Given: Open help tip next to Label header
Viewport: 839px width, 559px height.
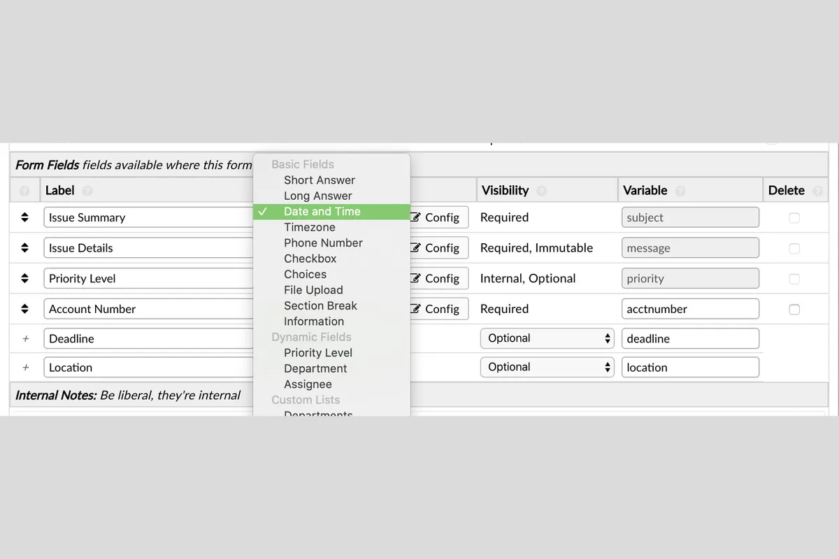Looking at the screenshot, I should pyautogui.click(x=87, y=191).
